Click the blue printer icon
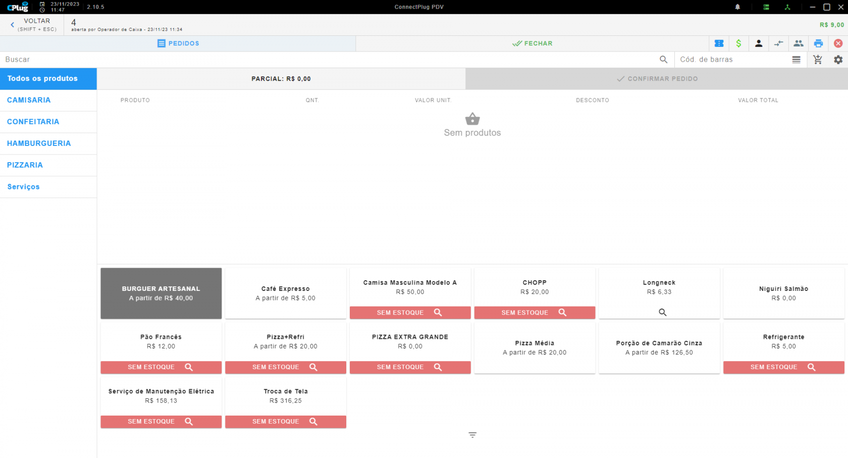 pyautogui.click(x=818, y=43)
